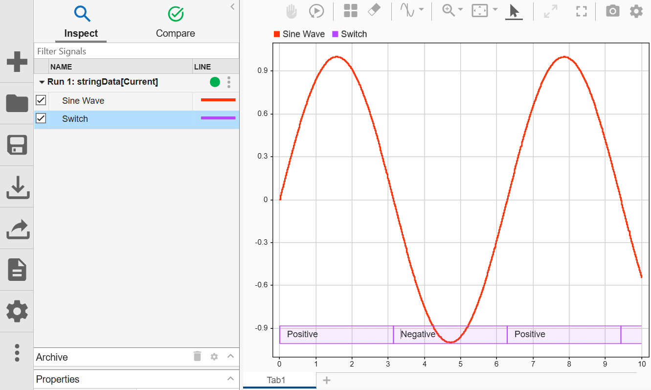The image size is (651, 390).
Task: Click the LINE column header
Action: click(x=216, y=67)
